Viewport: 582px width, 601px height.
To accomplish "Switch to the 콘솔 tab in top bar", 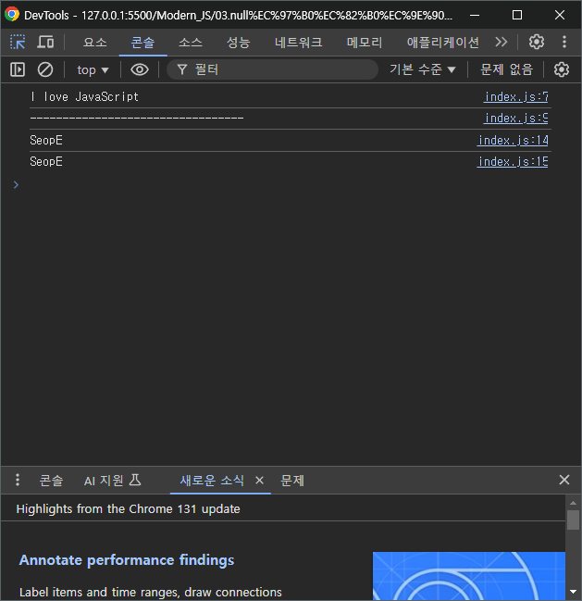I will click(x=142, y=42).
